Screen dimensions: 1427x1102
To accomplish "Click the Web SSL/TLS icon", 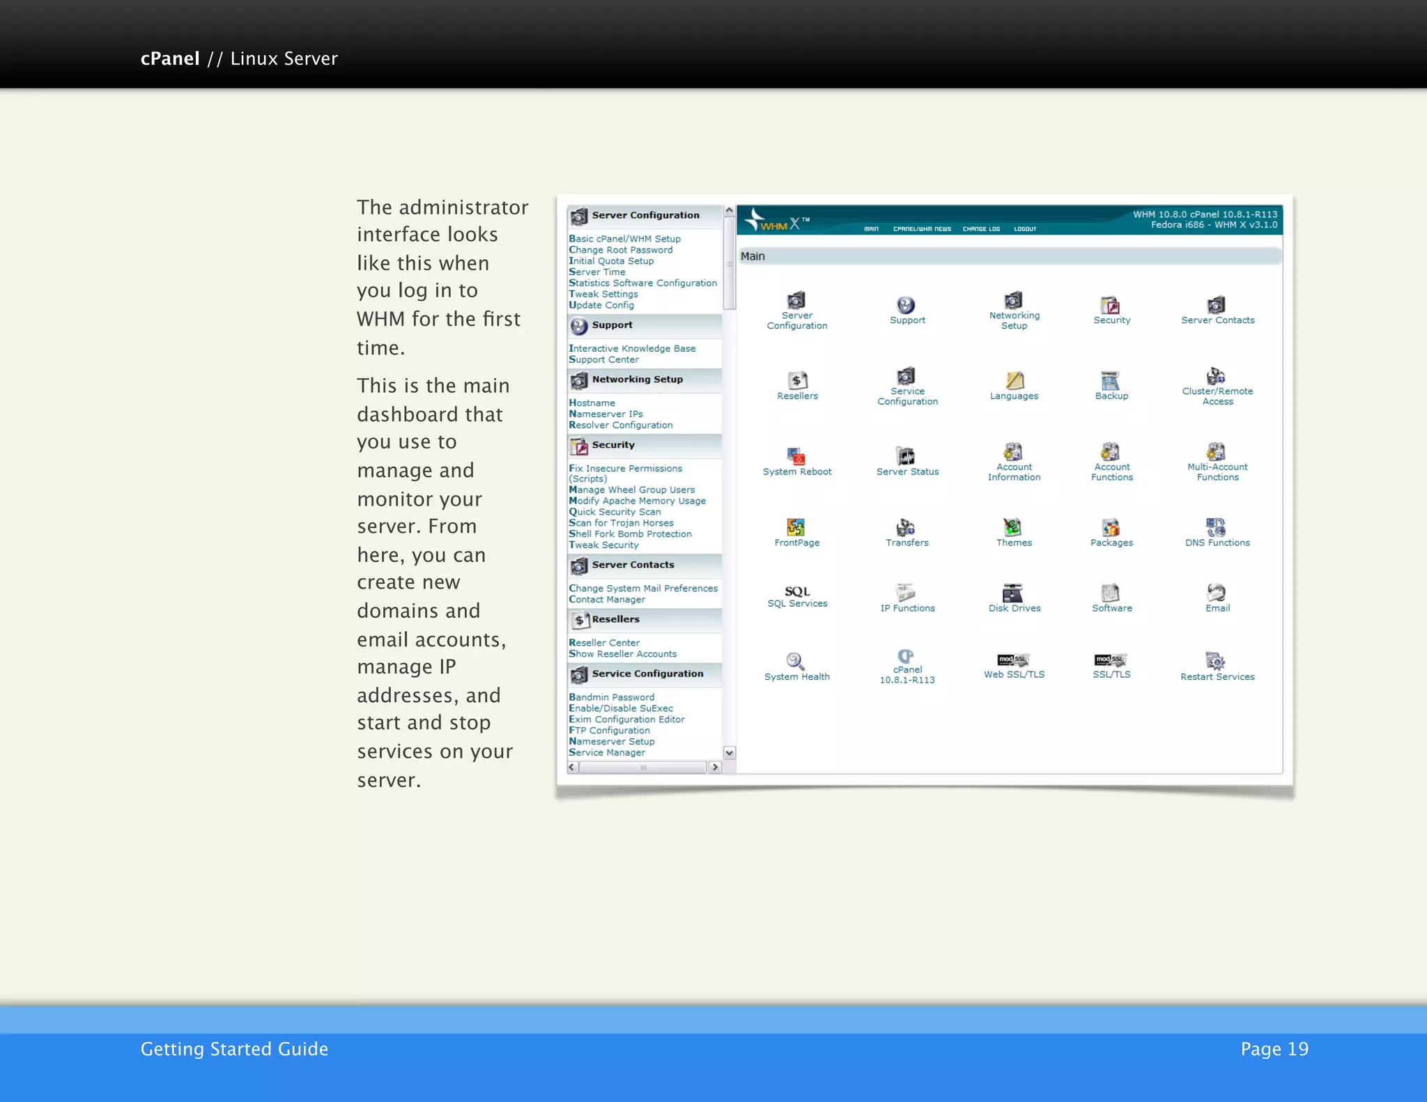I will tap(1012, 660).
